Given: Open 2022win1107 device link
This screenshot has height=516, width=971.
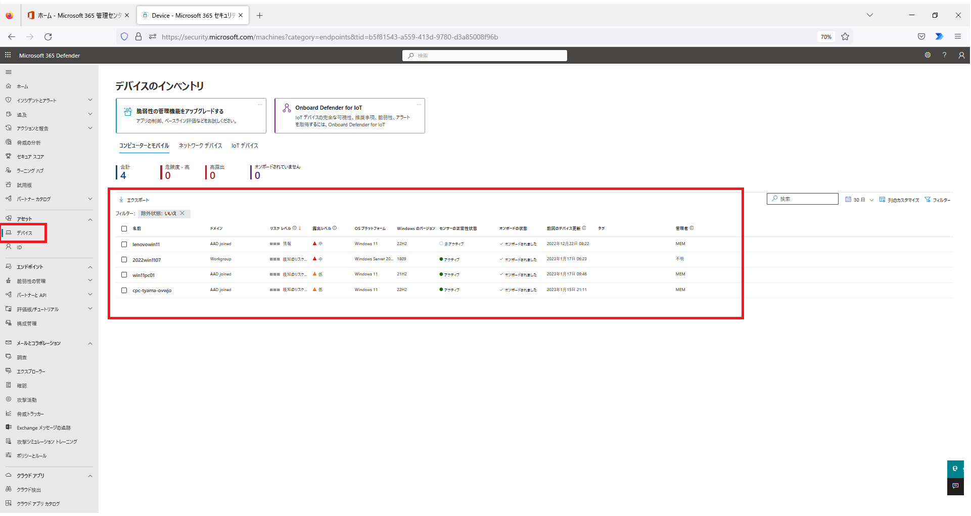Looking at the screenshot, I should [147, 260].
